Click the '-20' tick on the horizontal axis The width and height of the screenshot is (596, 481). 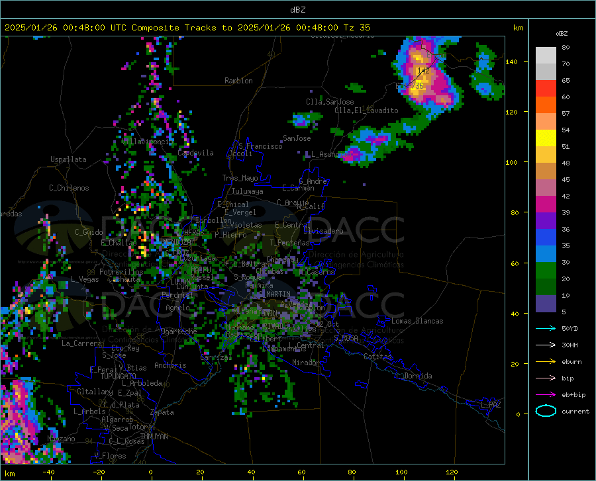pos(99,472)
